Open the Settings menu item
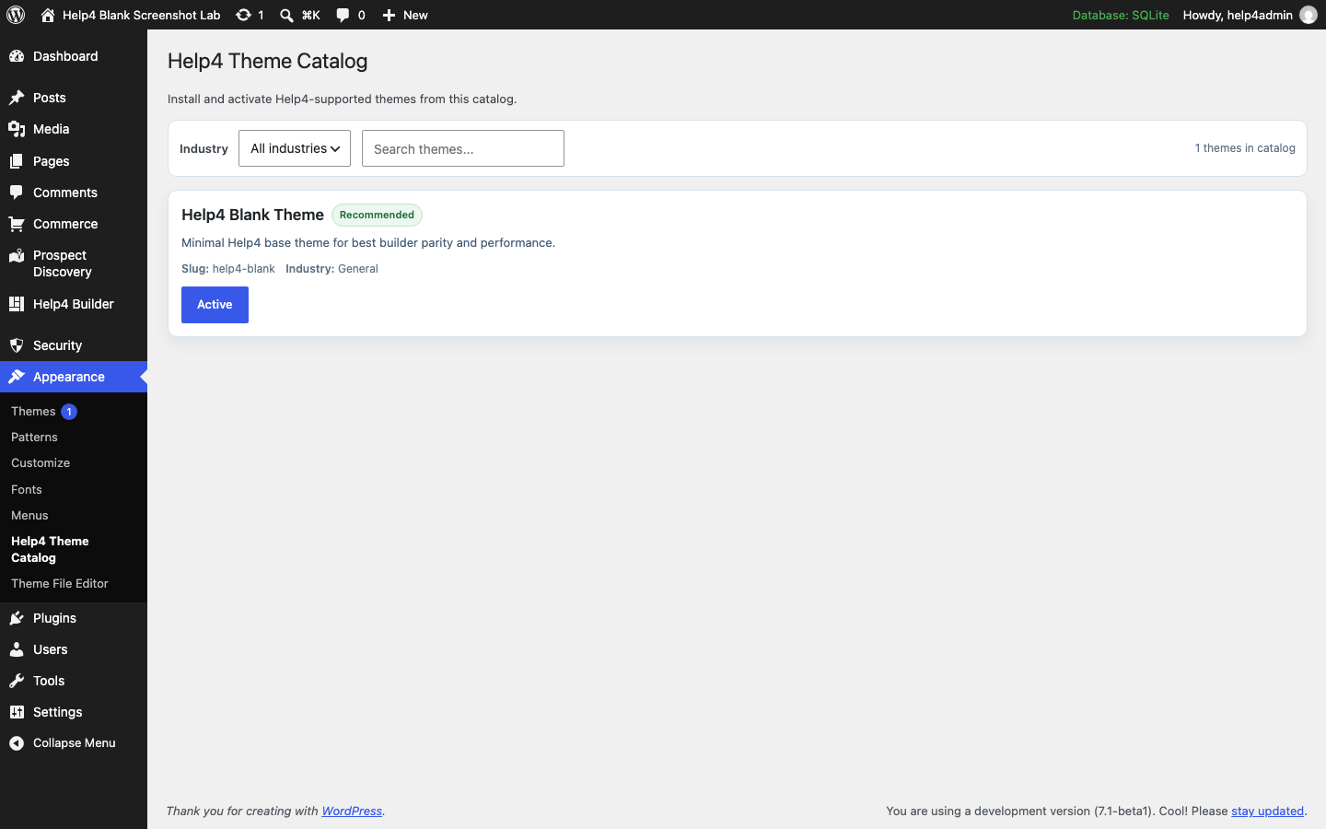 point(74,712)
